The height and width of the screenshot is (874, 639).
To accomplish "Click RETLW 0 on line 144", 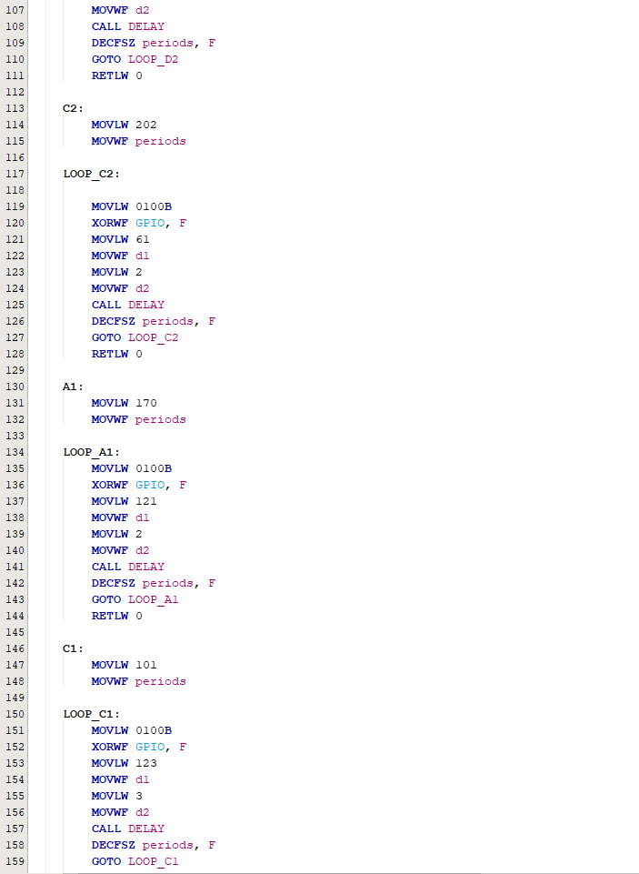I will [x=116, y=616].
